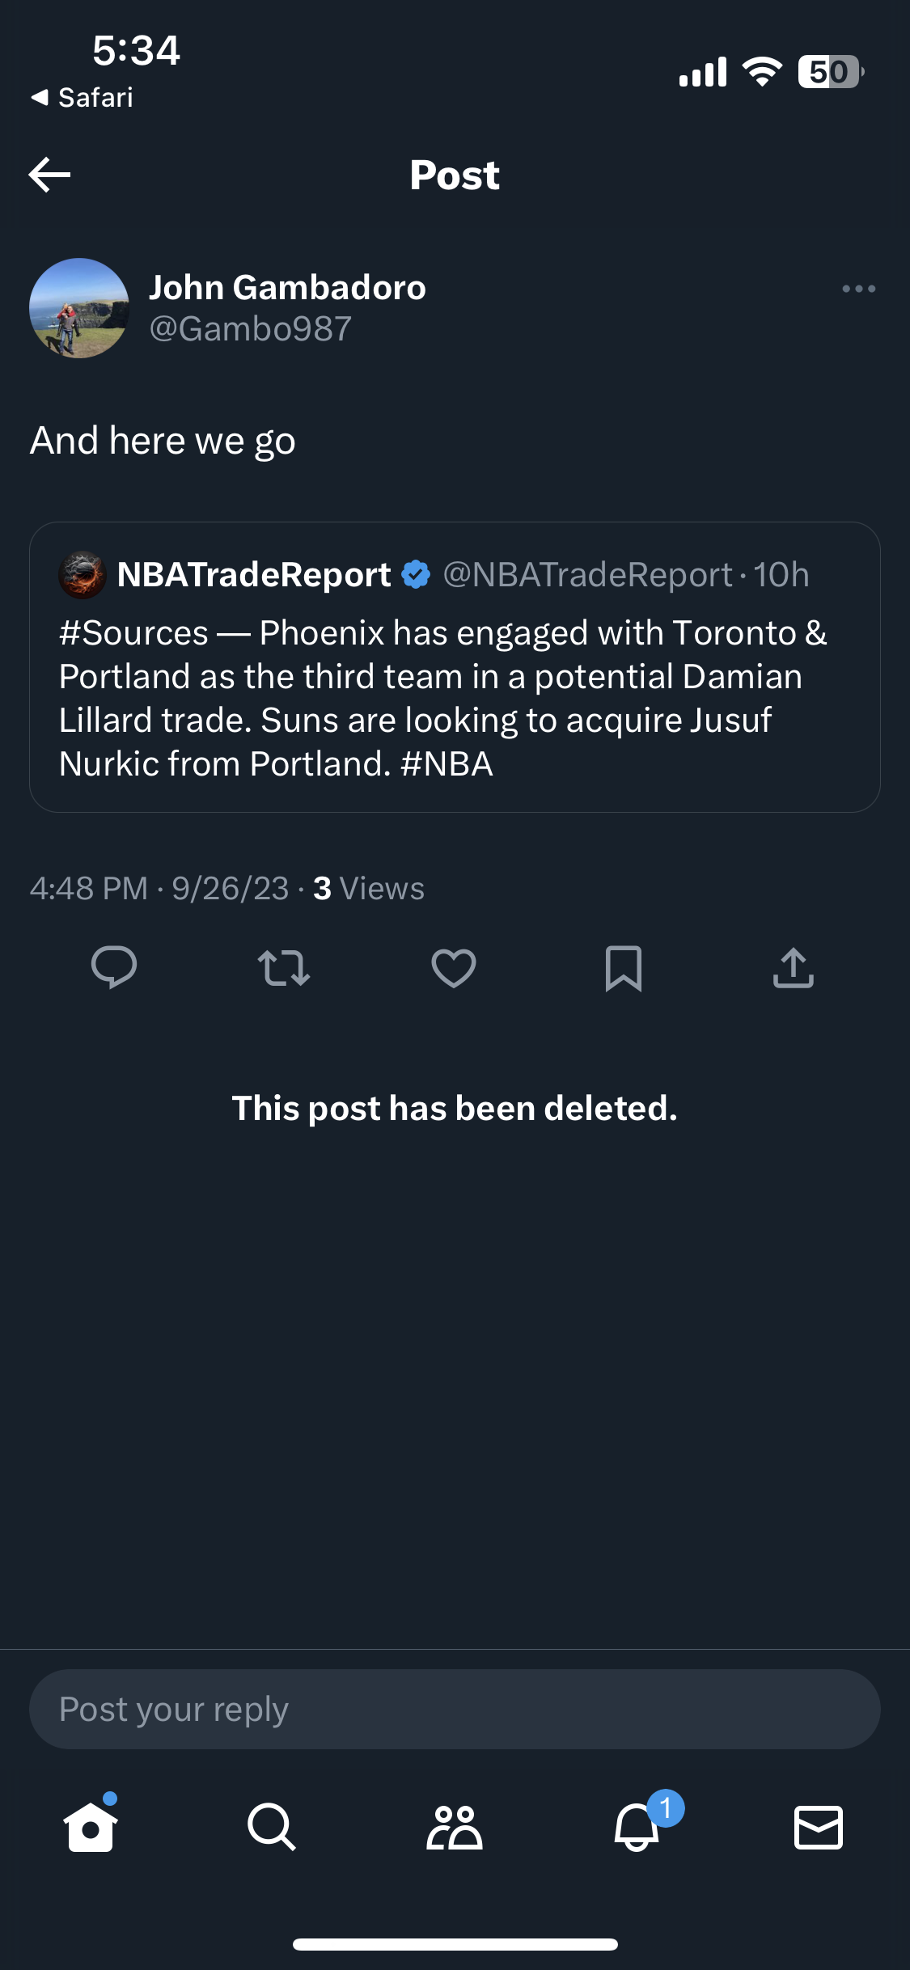This screenshot has height=1970, width=910.
Task: Tap the Post your reply field
Action: [455, 1709]
